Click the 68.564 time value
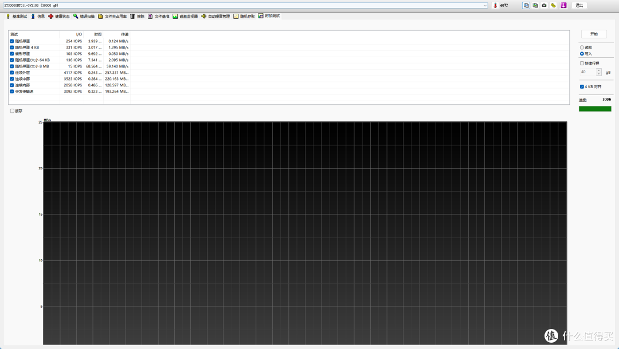 93,66
